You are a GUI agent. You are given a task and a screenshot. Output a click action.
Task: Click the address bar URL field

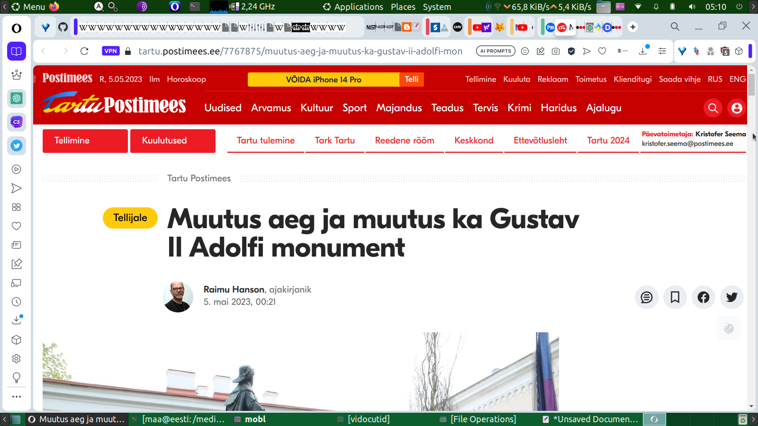click(x=300, y=51)
